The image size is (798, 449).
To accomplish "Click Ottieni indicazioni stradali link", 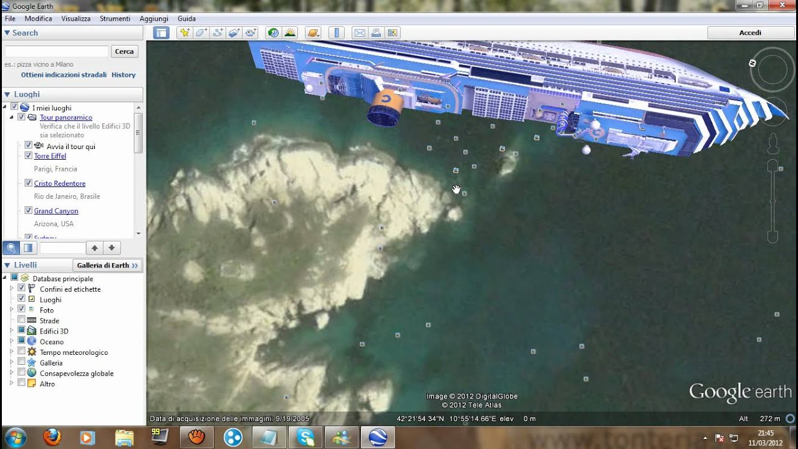I will [64, 75].
